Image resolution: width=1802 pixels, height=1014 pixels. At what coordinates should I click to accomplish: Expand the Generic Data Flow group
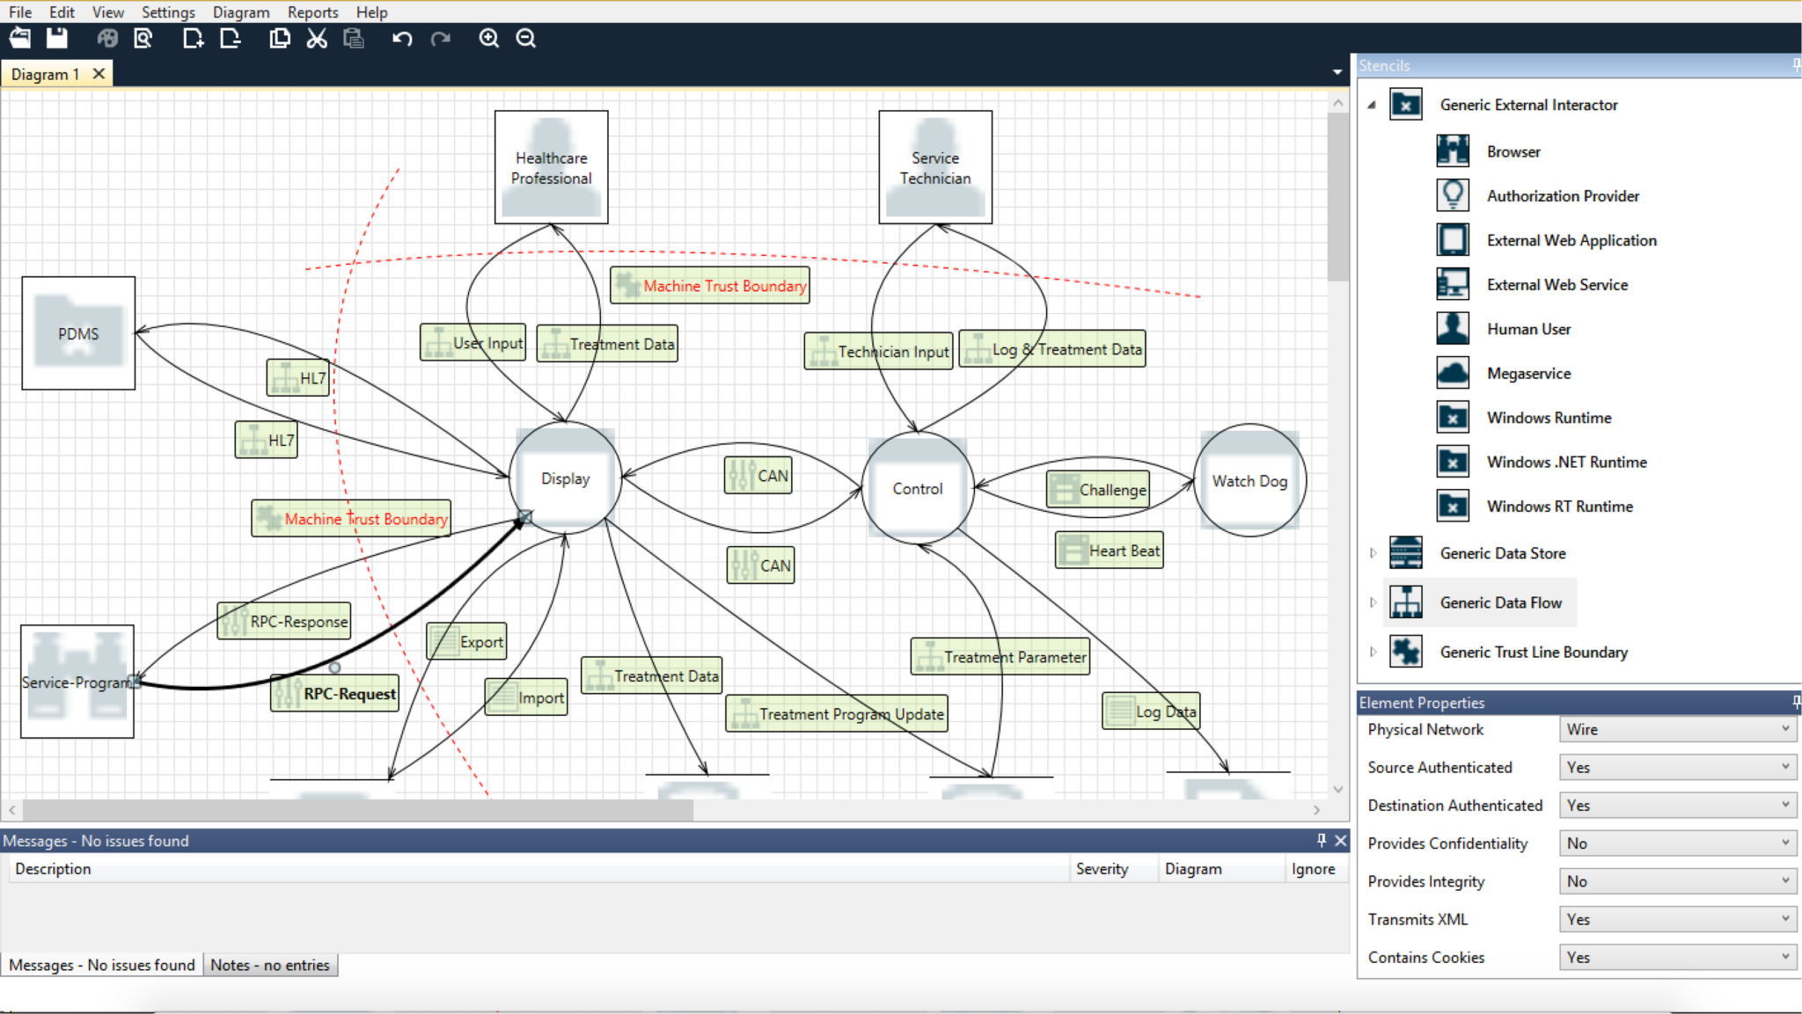(x=1373, y=602)
